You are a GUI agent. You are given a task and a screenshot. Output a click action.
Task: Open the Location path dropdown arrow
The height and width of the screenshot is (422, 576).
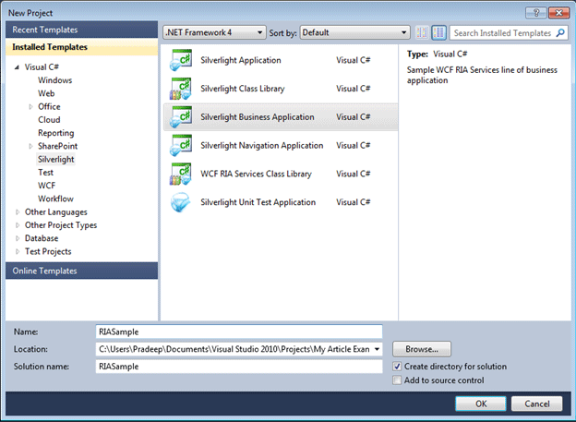(x=377, y=349)
